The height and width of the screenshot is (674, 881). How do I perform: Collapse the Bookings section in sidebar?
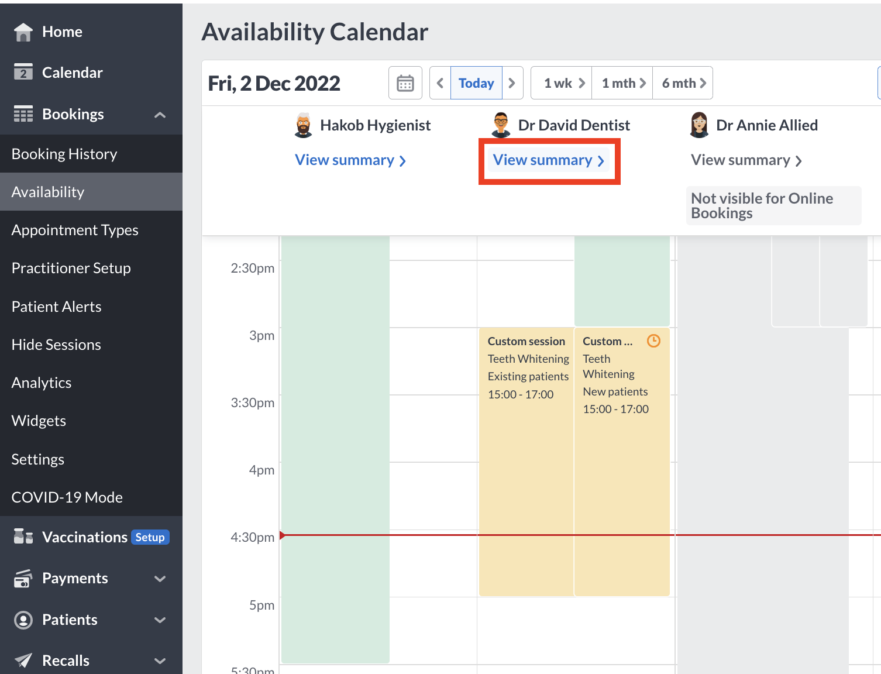point(160,115)
